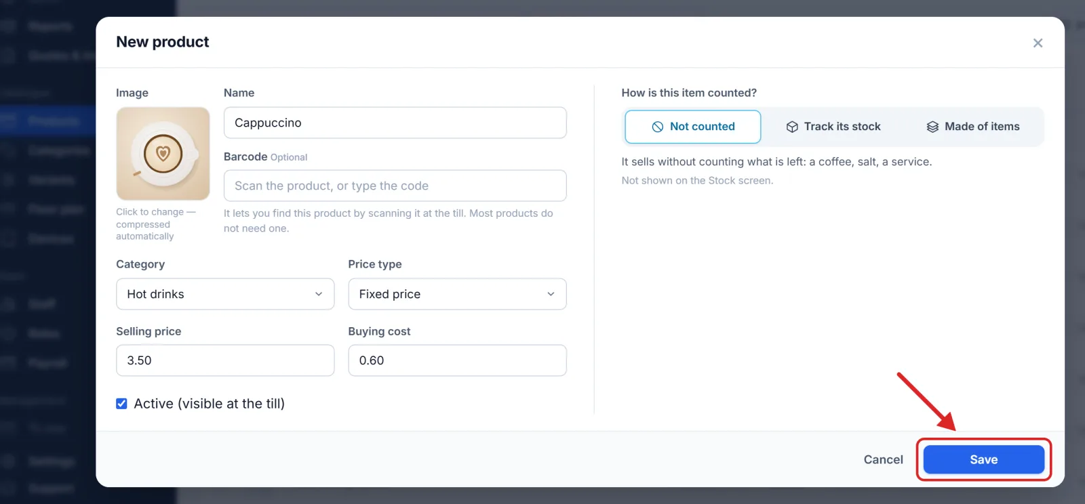The image size is (1085, 504).
Task: Click the Barcode input field
Action: [395, 186]
